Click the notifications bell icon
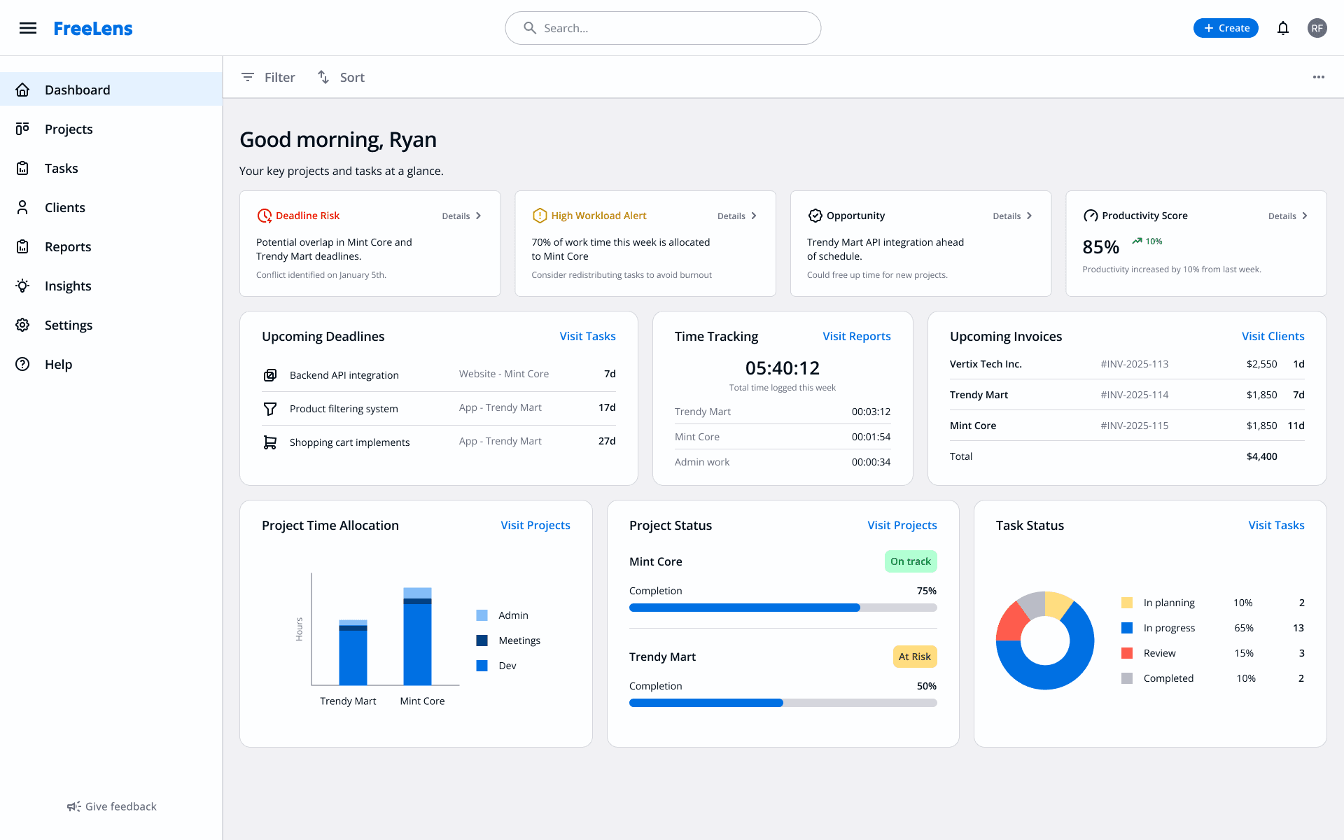Screen dimensions: 1344x840 pos(1282,28)
